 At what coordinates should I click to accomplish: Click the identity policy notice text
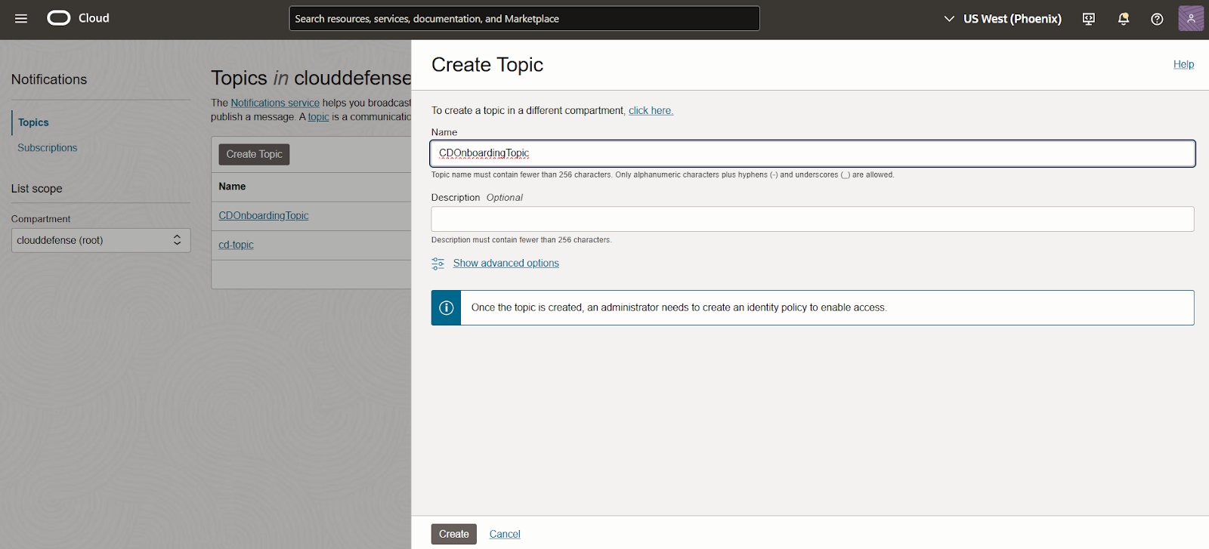679,308
